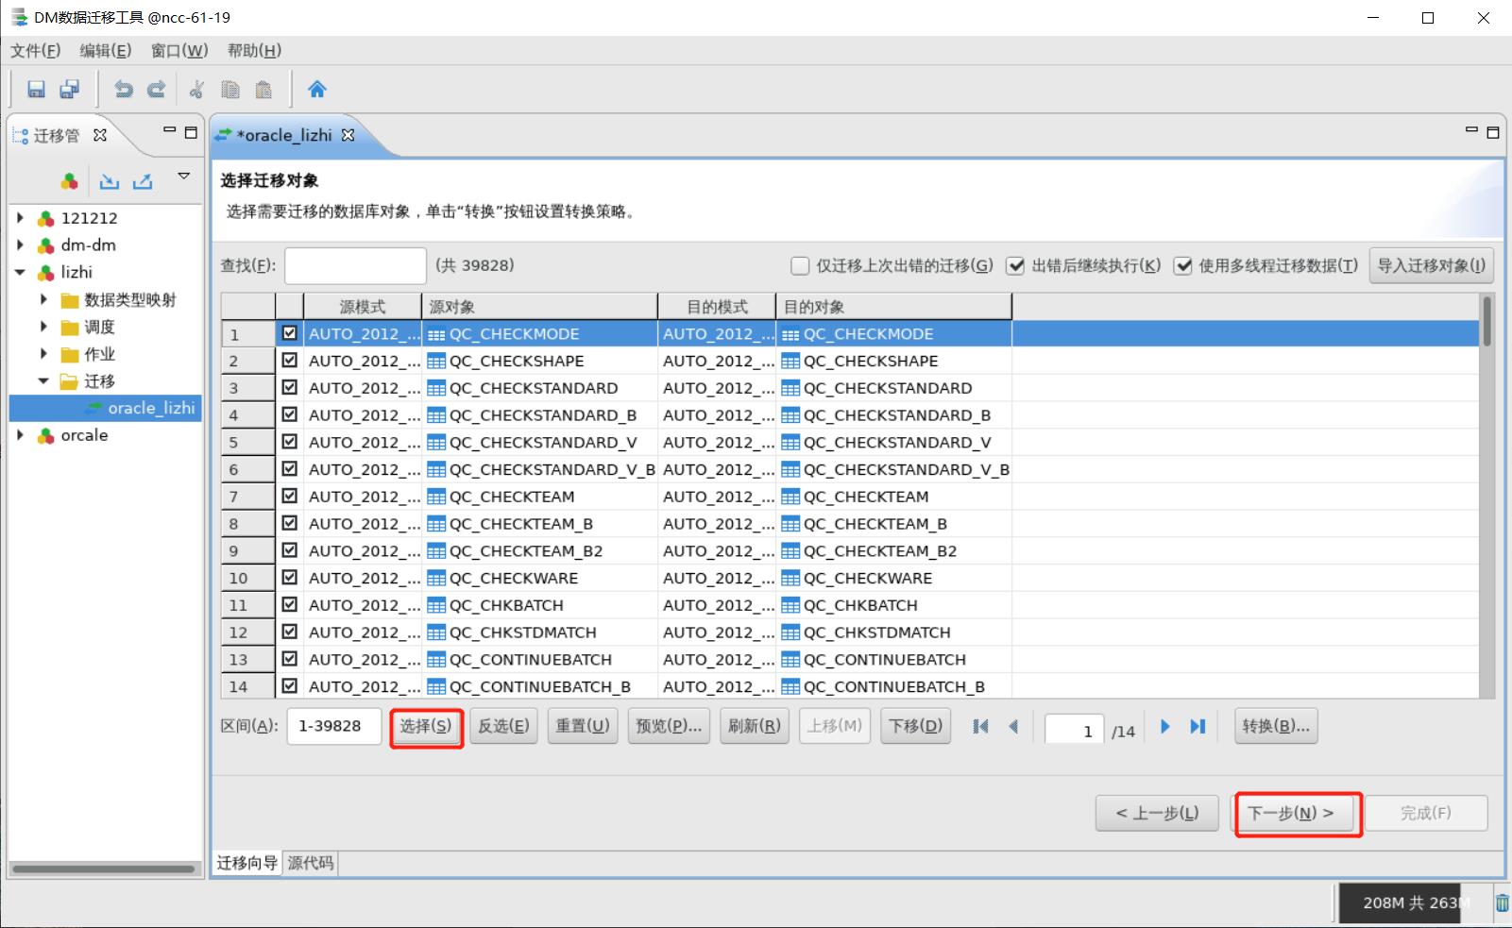
Task: Open the 帮助(H) menu
Action: coord(254,51)
